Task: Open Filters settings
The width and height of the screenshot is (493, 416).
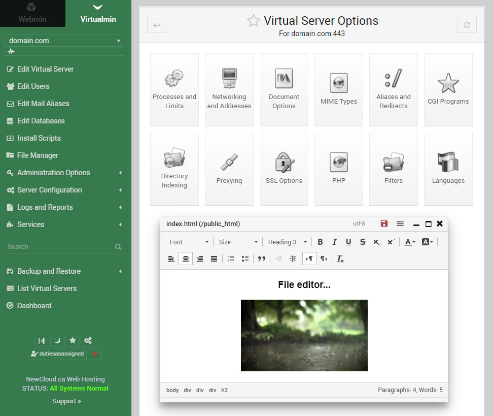Action: (393, 169)
